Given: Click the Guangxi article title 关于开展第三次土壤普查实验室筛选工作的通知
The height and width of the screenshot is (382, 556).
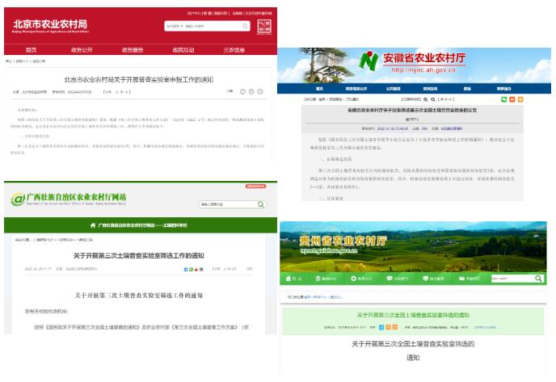Looking at the screenshot, I should point(138,255).
